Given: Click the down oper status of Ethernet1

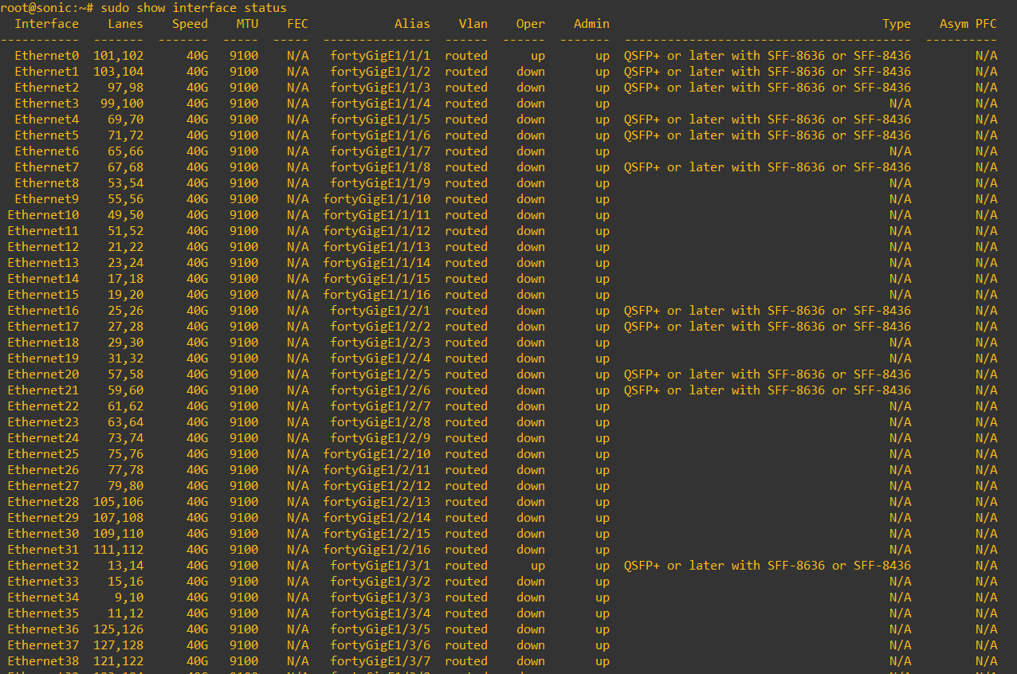Looking at the screenshot, I should [531, 71].
